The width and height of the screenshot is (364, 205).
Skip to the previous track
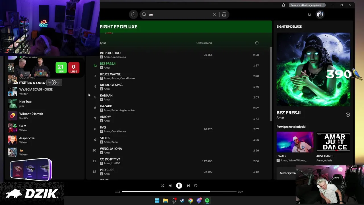click(170, 186)
